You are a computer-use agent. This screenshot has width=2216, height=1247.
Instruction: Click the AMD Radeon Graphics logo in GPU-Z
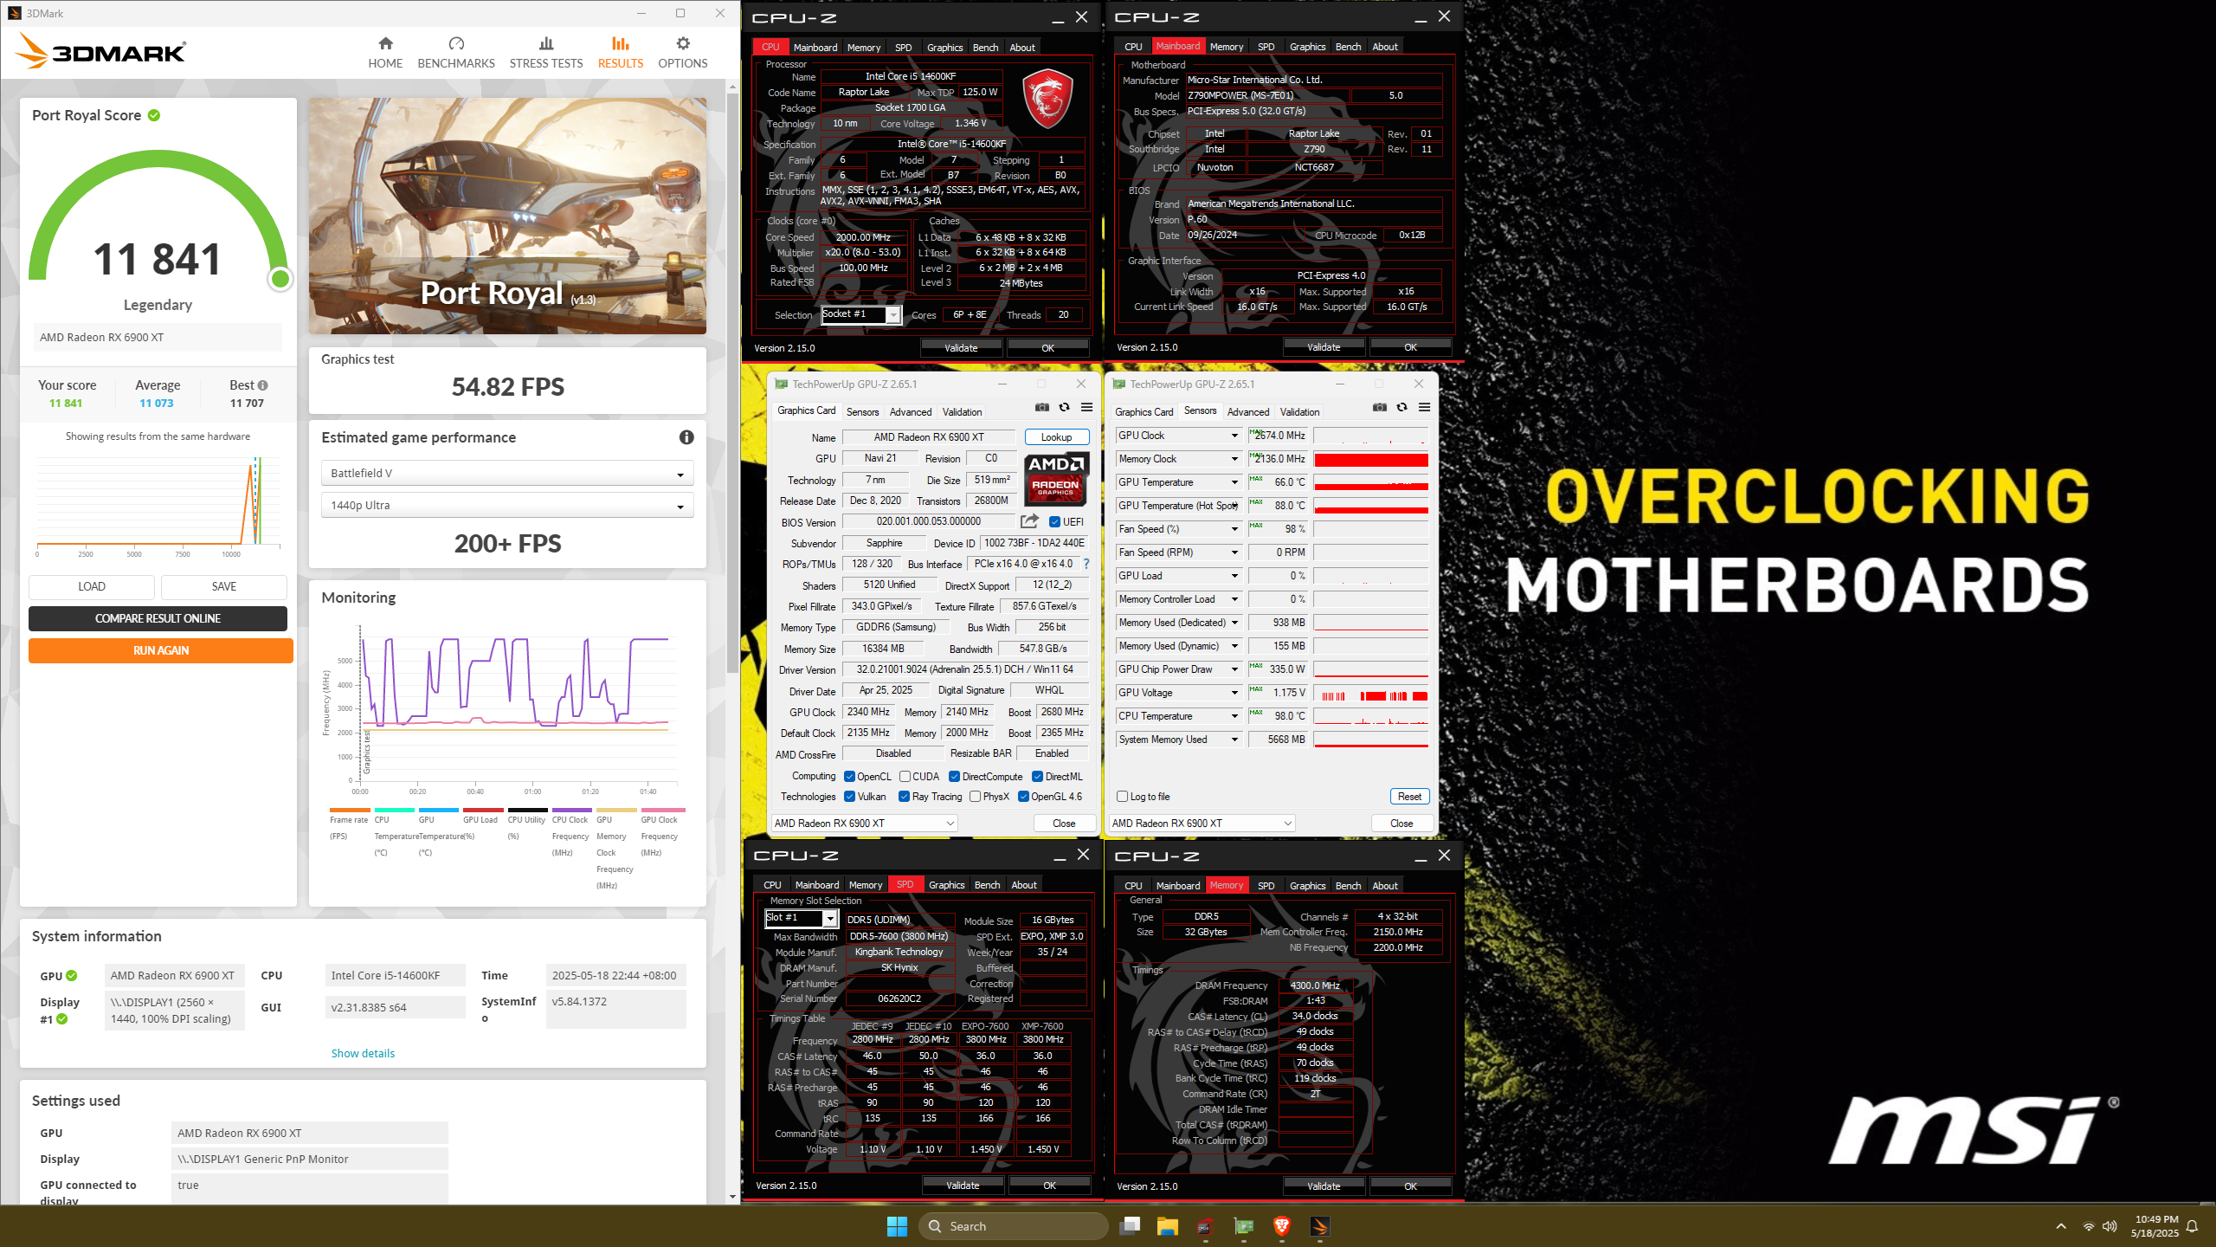(x=1056, y=479)
